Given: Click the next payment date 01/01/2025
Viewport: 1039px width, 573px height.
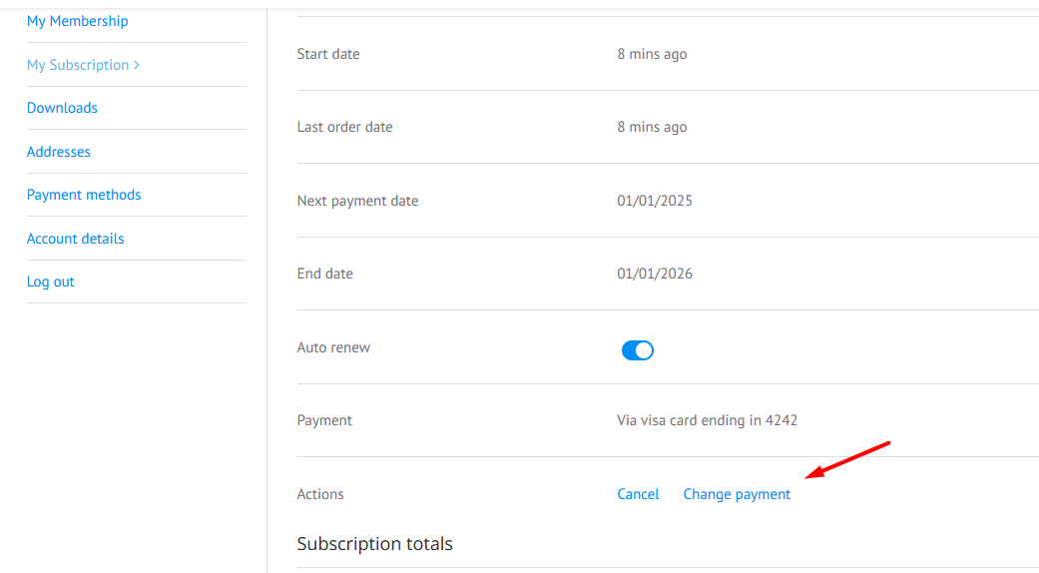Looking at the screenshot, I should pyautogui.click(x=655, y=201).
